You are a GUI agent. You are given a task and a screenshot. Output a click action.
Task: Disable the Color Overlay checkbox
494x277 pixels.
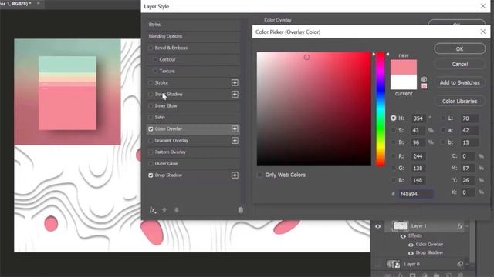click(151, 128)
